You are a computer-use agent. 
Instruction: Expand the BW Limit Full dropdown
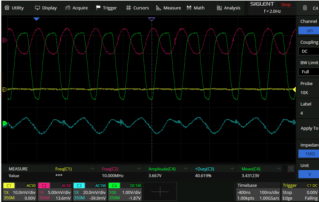tap(309, 72)
